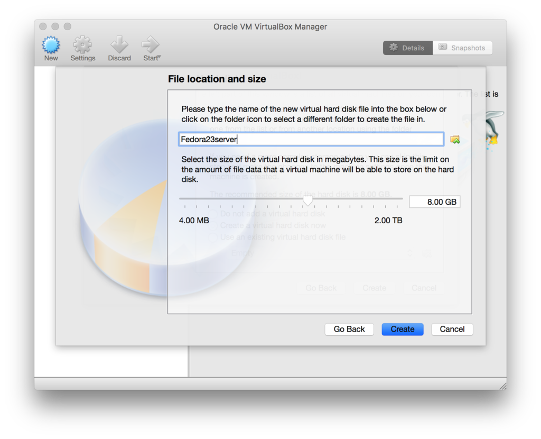This screenshot has height=439, width=541.
Task: Click in the 8.00 GB size field
Action: [435, 202]
